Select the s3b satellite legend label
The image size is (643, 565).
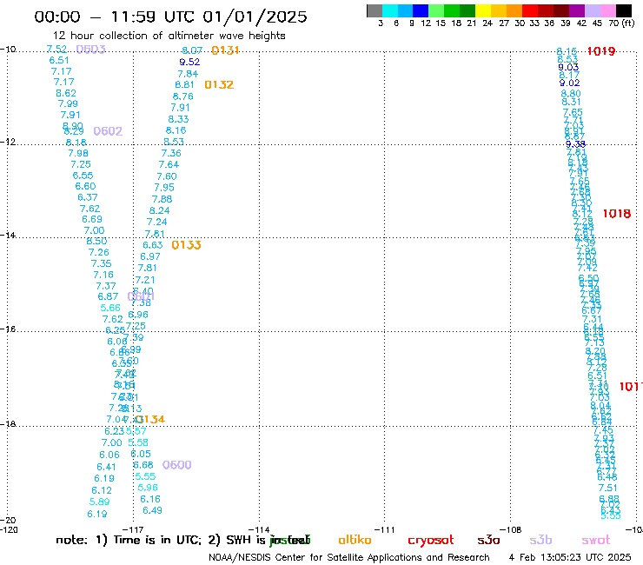540,540
